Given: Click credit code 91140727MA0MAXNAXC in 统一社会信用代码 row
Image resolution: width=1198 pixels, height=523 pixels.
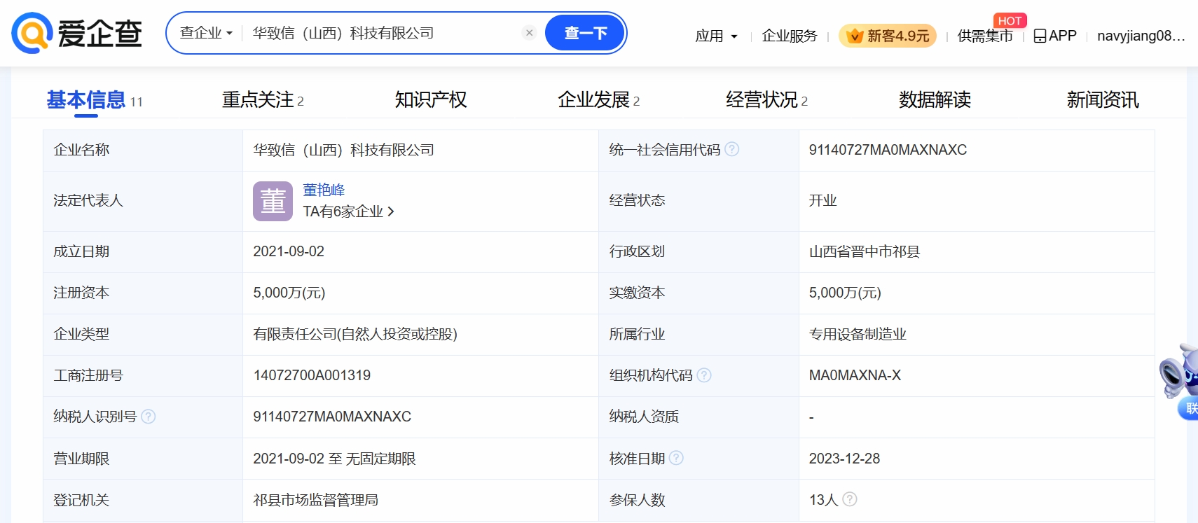Looking at the screenshot, I should [x=888, y=150].
